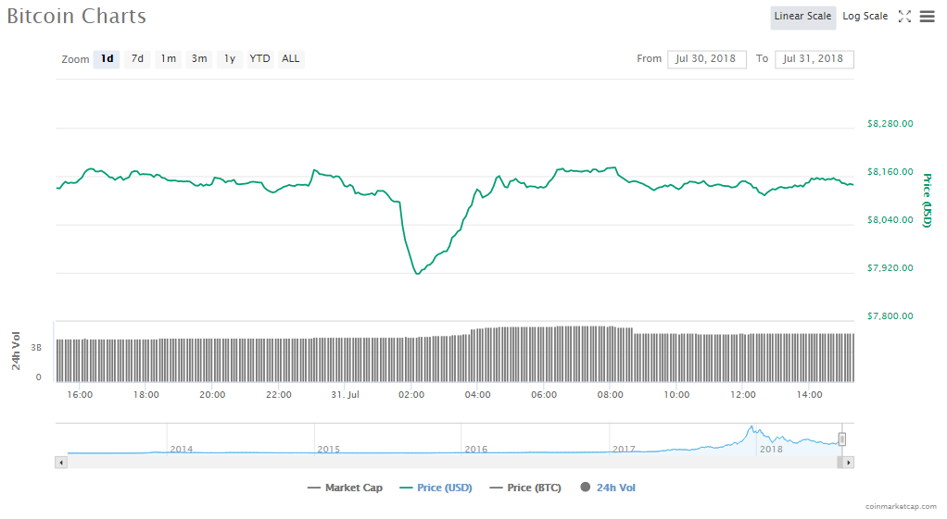
Task: Click the navigator right scroll arrow
Action: click(x=848, y=461)
